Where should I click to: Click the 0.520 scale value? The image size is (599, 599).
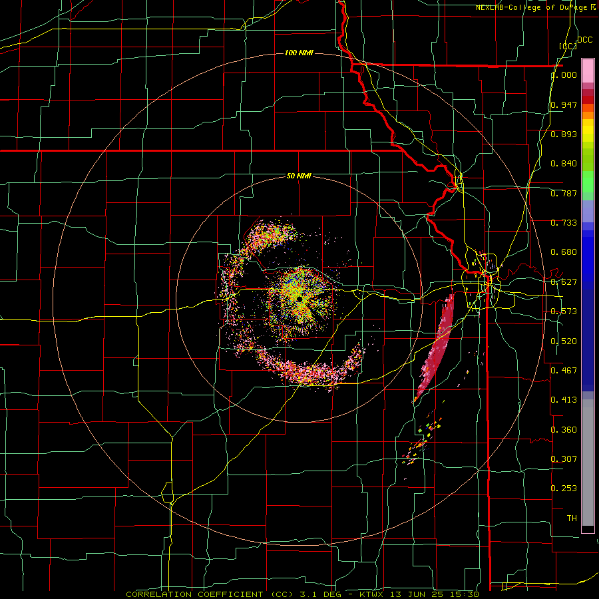(x=564, y=341)
